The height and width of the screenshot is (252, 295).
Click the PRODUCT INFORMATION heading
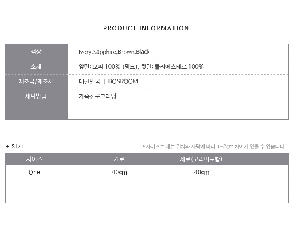[x=146, y=28]
